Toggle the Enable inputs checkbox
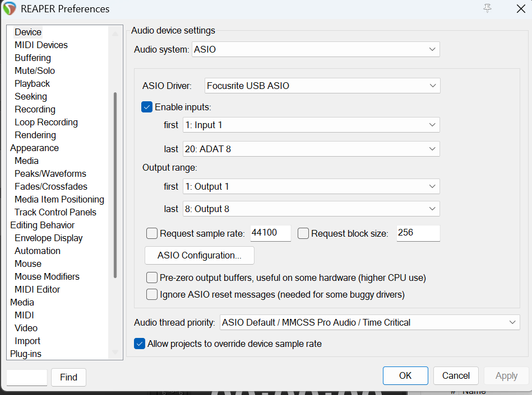The image size is (532, 395). pos(146,107)
